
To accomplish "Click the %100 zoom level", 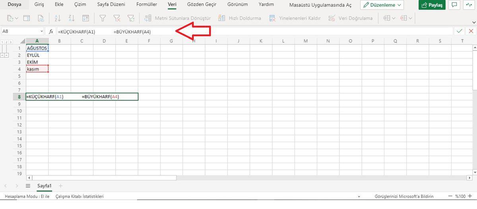I will tap(460, 196).
